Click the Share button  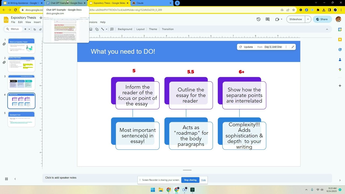(x=322, y=19)
